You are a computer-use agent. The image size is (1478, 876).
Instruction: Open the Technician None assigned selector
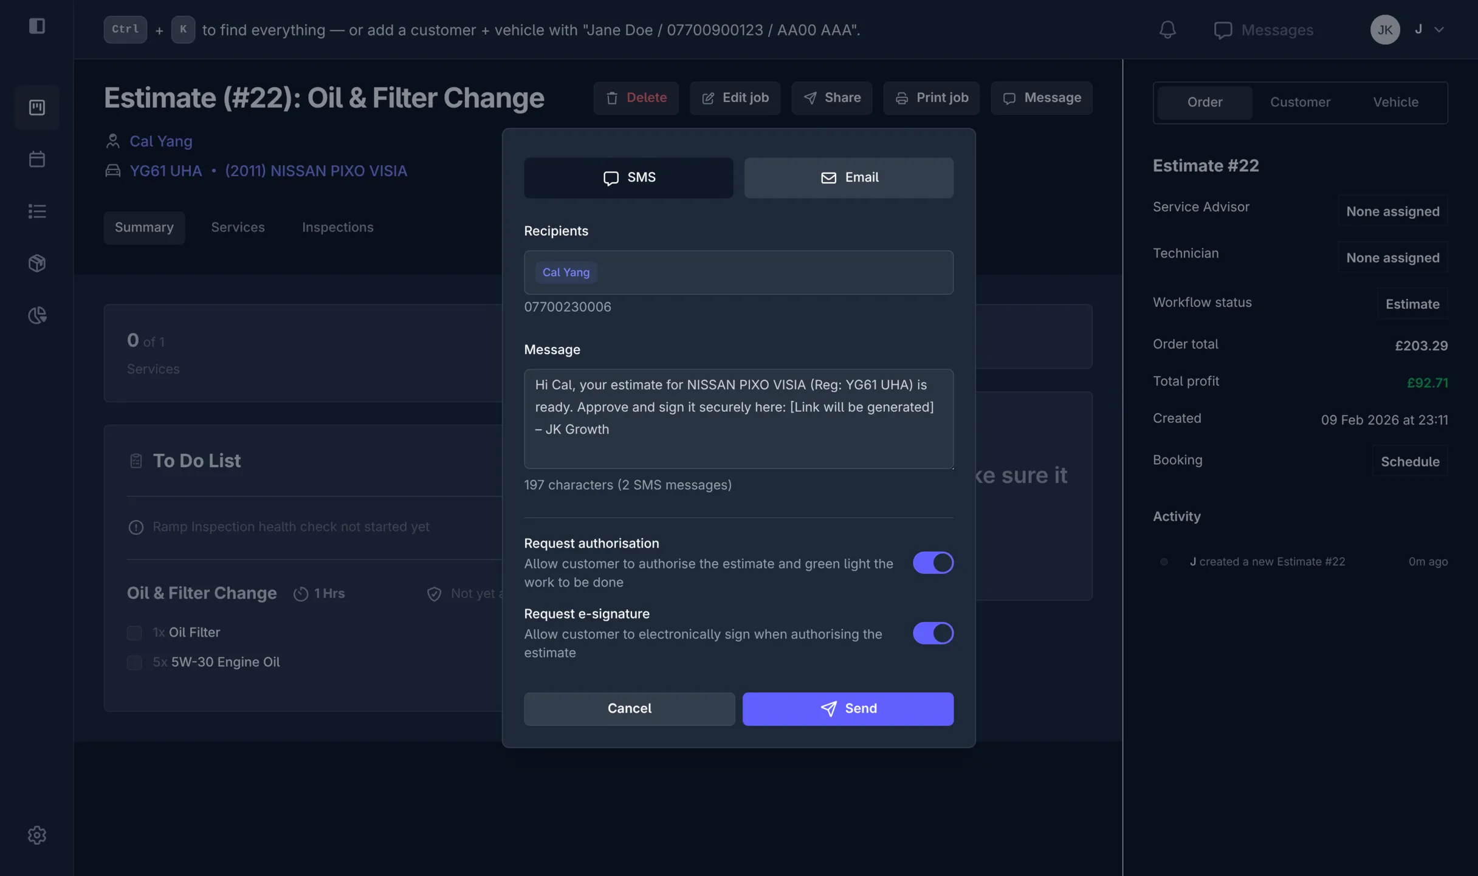point(1393,258)
